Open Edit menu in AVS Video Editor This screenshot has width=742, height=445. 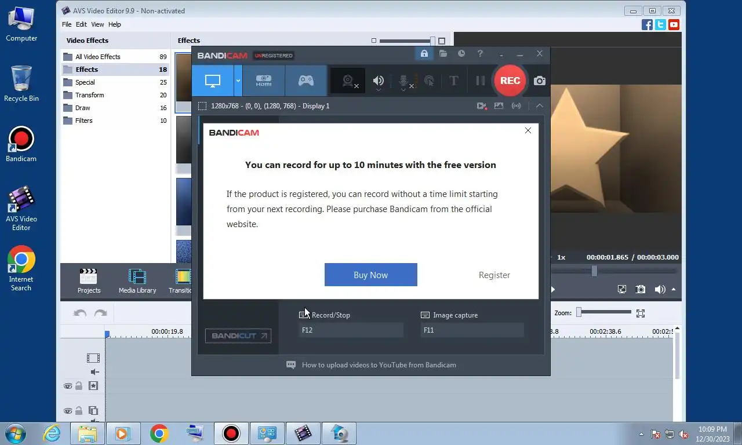[81, 24]
